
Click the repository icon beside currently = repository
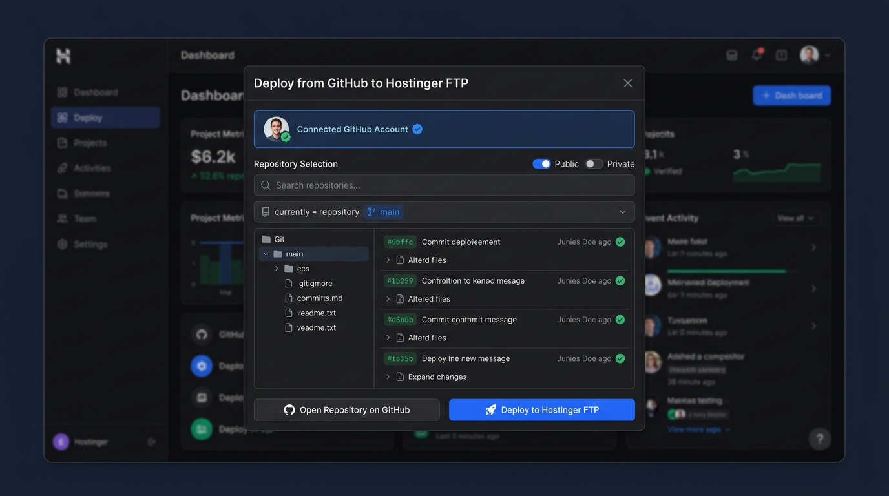coord(266,212)
